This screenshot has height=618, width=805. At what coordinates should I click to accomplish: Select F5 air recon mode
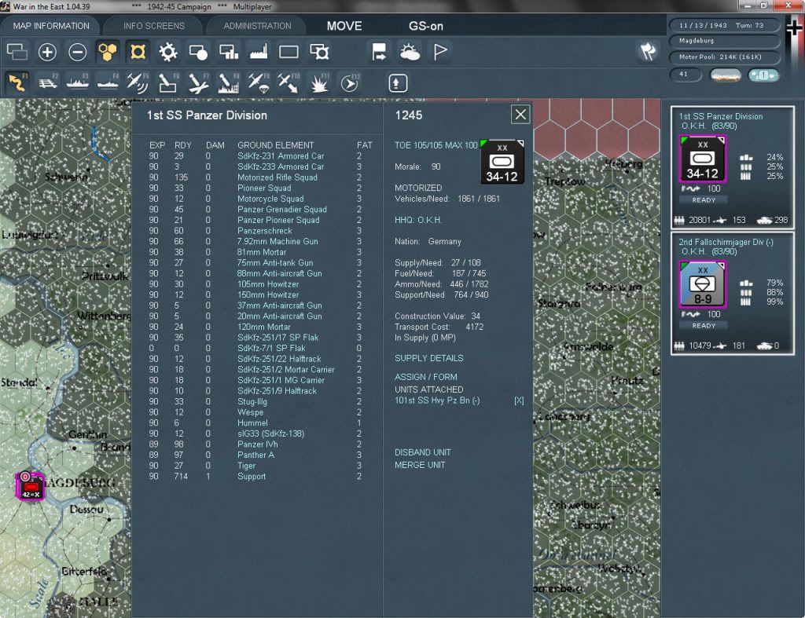[138, 82]
